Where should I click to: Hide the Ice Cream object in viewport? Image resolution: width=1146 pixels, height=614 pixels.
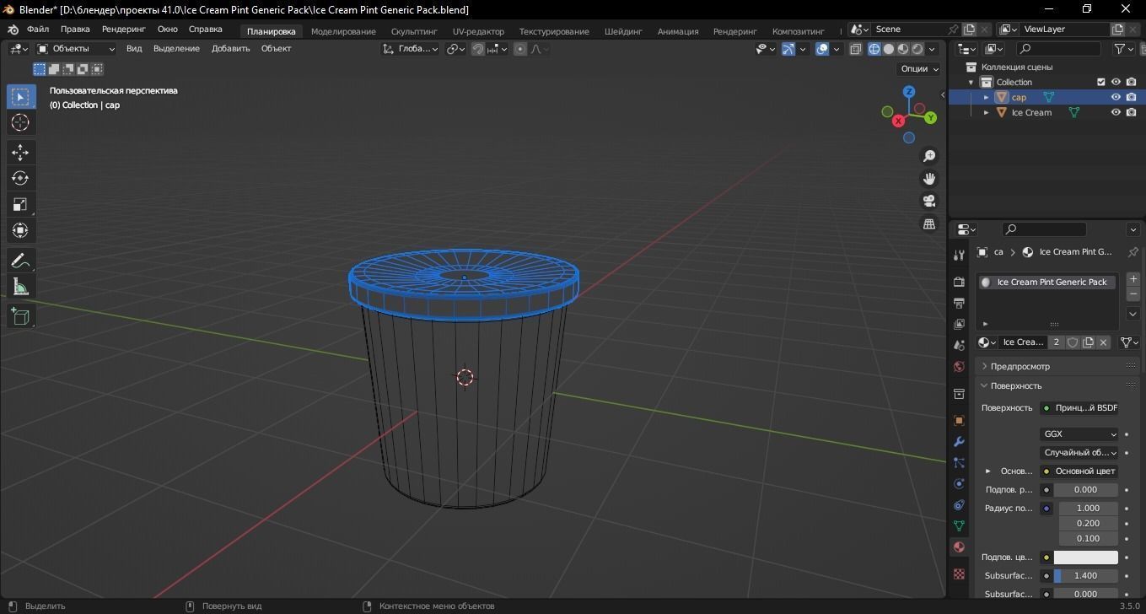[1116, 112]
